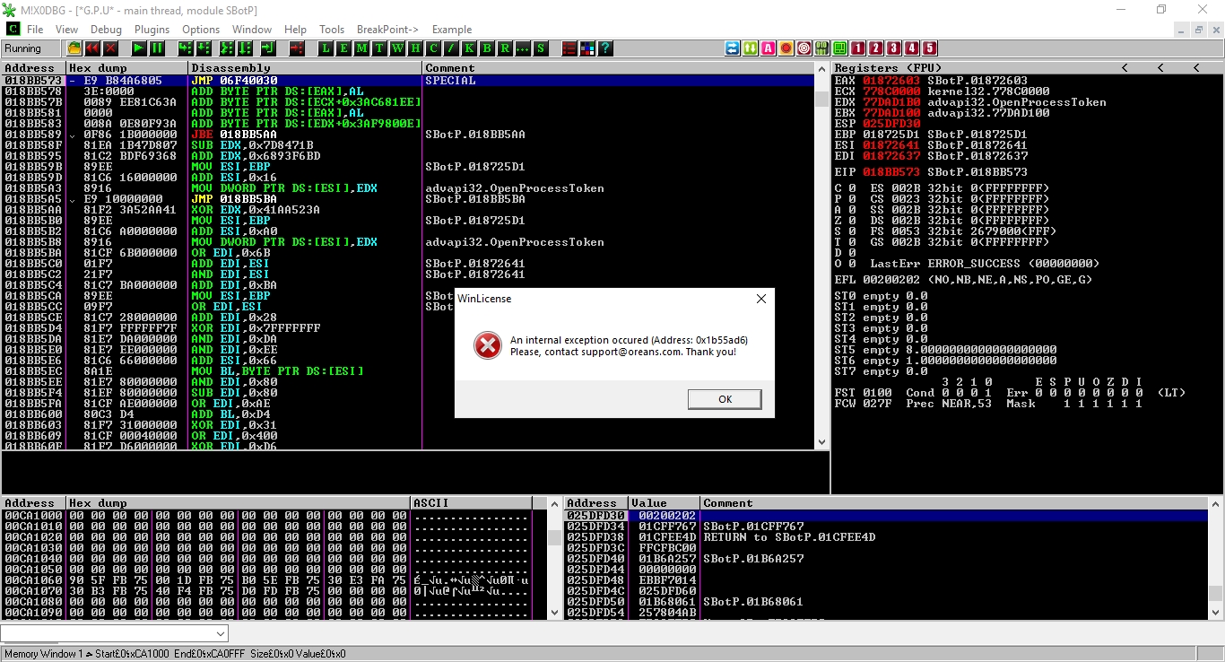
Task: Close the WinLicense dialog with X
Action: [760, 299]
